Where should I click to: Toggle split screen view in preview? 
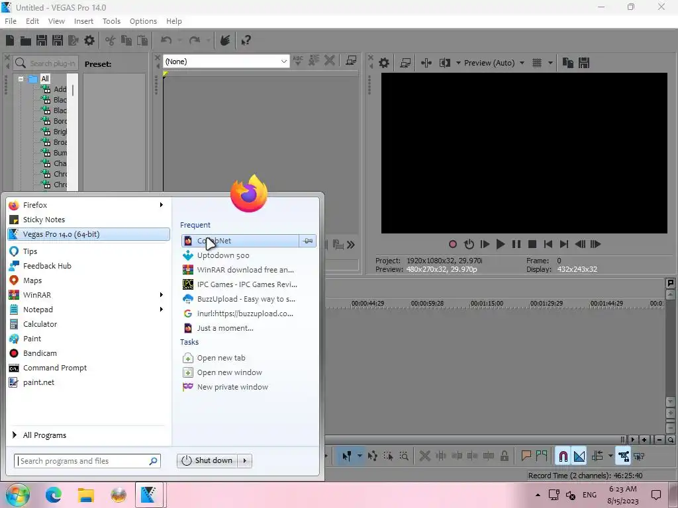tap(445, 63)
